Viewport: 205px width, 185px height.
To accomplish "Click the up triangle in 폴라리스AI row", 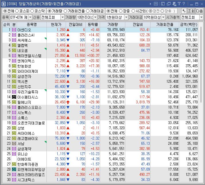I will [68, 35].
